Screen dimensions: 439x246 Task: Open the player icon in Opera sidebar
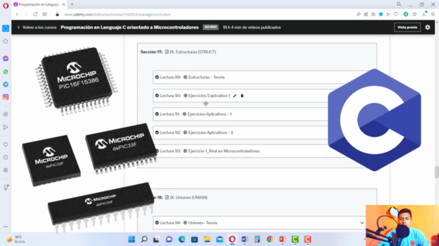[5, 114]
